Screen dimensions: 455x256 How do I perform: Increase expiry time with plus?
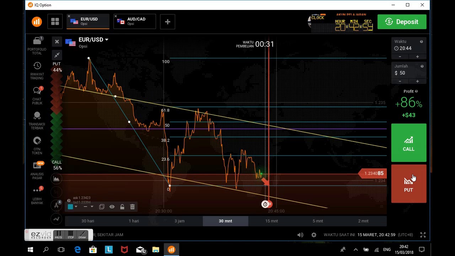417,57
